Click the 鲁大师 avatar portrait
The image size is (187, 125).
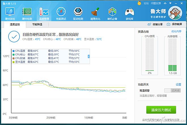coord(175,13)
